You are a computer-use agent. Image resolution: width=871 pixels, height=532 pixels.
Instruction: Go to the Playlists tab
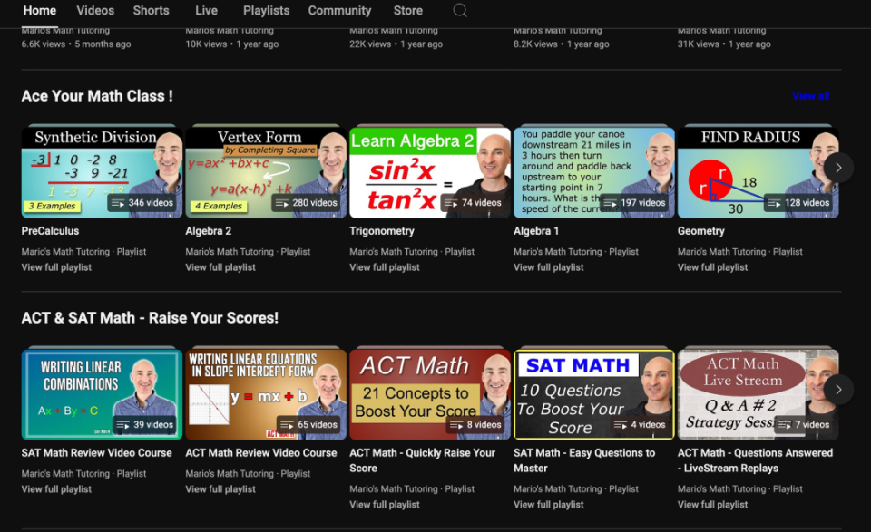click(266, 11)
